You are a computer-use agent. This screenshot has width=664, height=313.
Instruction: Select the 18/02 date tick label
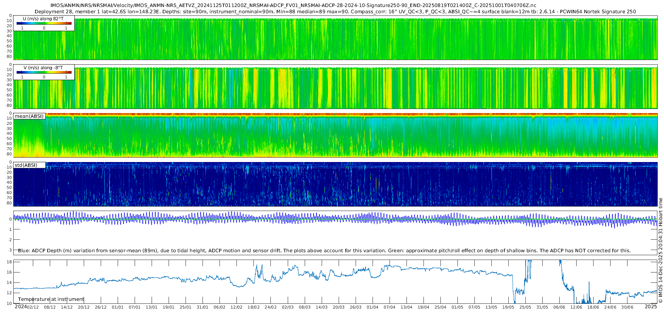point(253,307)
